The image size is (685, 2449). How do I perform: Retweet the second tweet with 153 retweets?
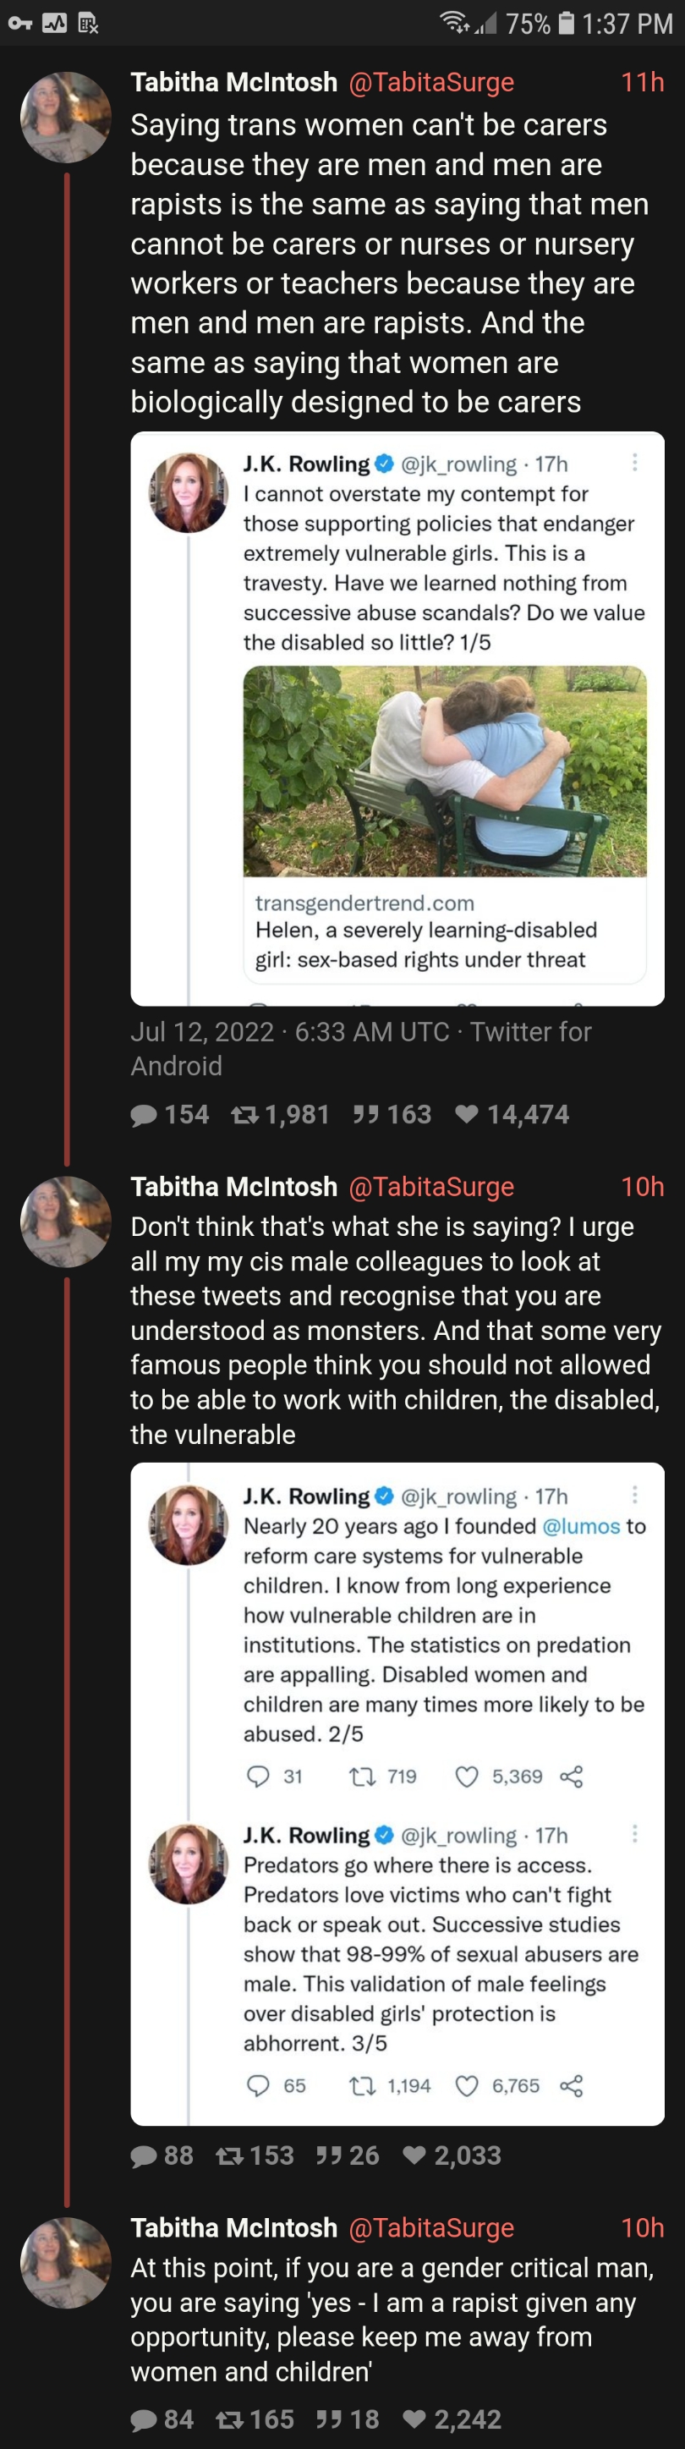230,2155
